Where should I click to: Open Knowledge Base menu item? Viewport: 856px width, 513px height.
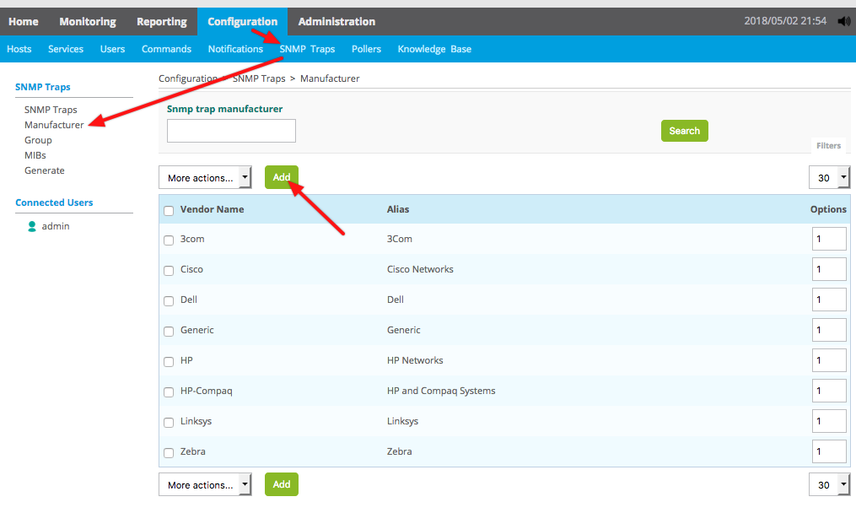434,49
